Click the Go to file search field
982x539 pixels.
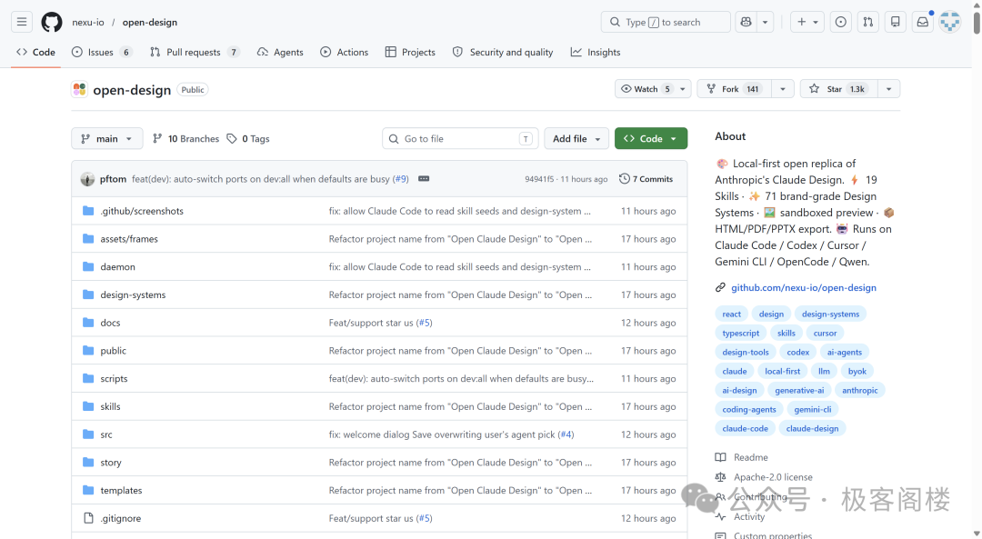tap(460, 139)
